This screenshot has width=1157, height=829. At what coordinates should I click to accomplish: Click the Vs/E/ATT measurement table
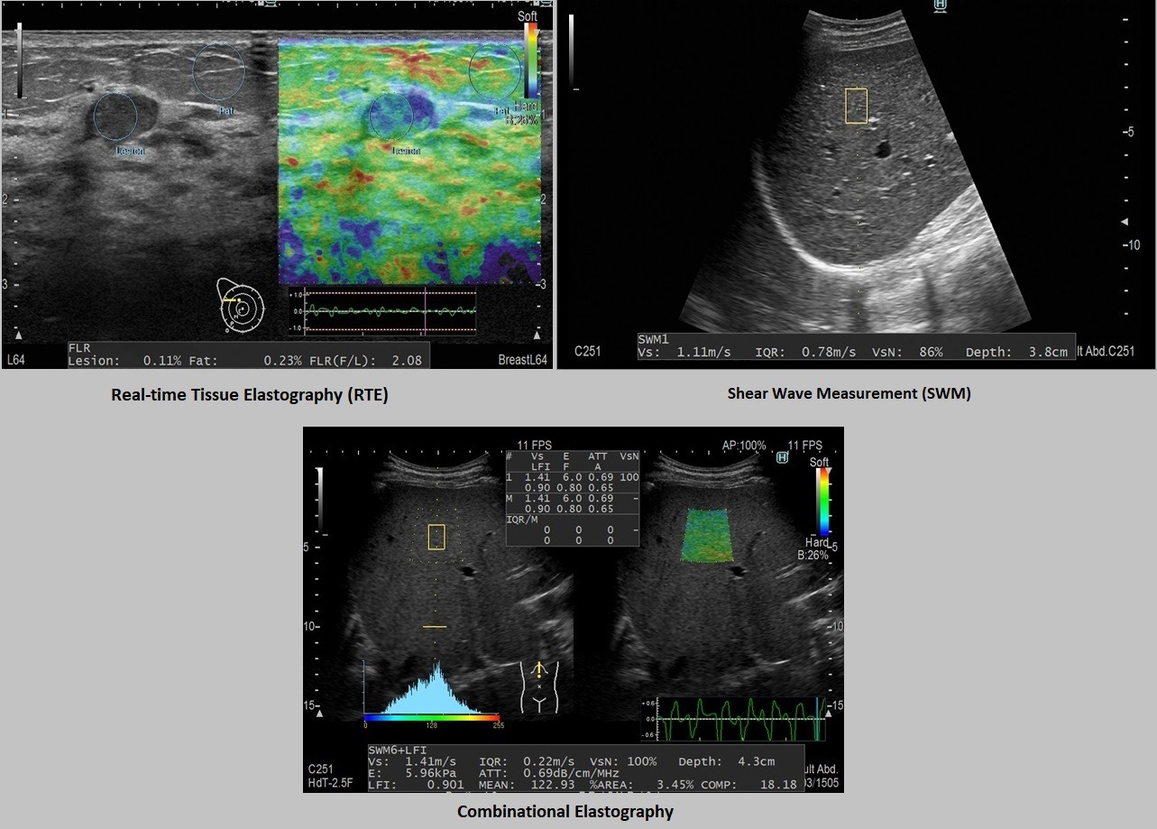tap(573, 499)
